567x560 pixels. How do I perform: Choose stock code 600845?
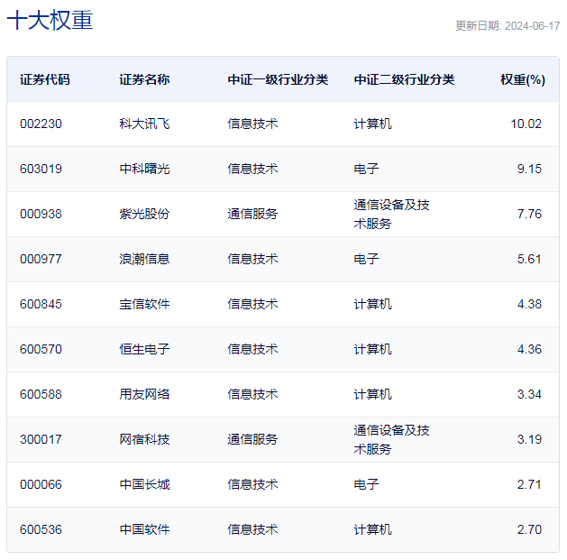[x=41, y=304]
